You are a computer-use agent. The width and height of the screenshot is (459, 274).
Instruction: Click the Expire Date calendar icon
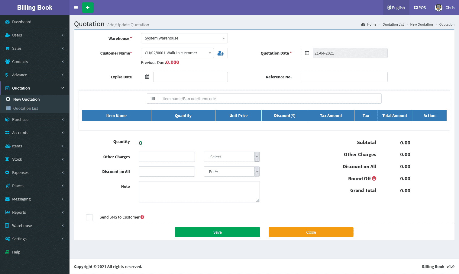[x=147, y=77]
